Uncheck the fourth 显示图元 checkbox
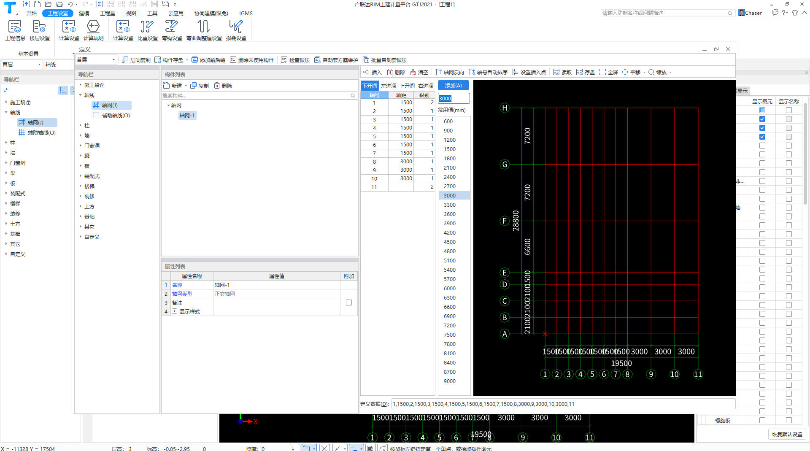 pyautogui.click(x=762, y=137)
